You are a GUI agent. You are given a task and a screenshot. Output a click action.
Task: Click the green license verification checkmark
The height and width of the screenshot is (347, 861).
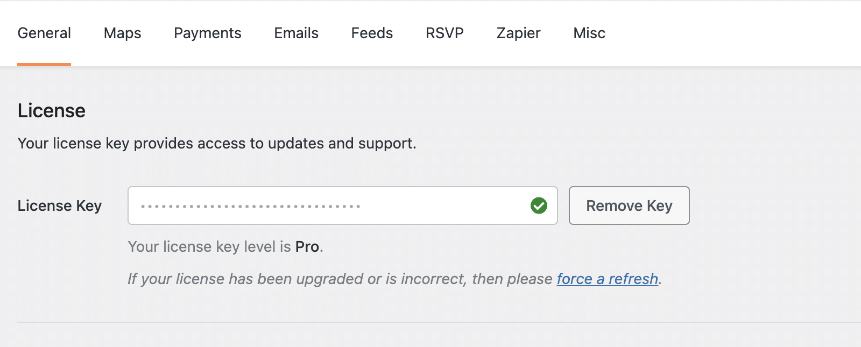click(x=539, y=205)
